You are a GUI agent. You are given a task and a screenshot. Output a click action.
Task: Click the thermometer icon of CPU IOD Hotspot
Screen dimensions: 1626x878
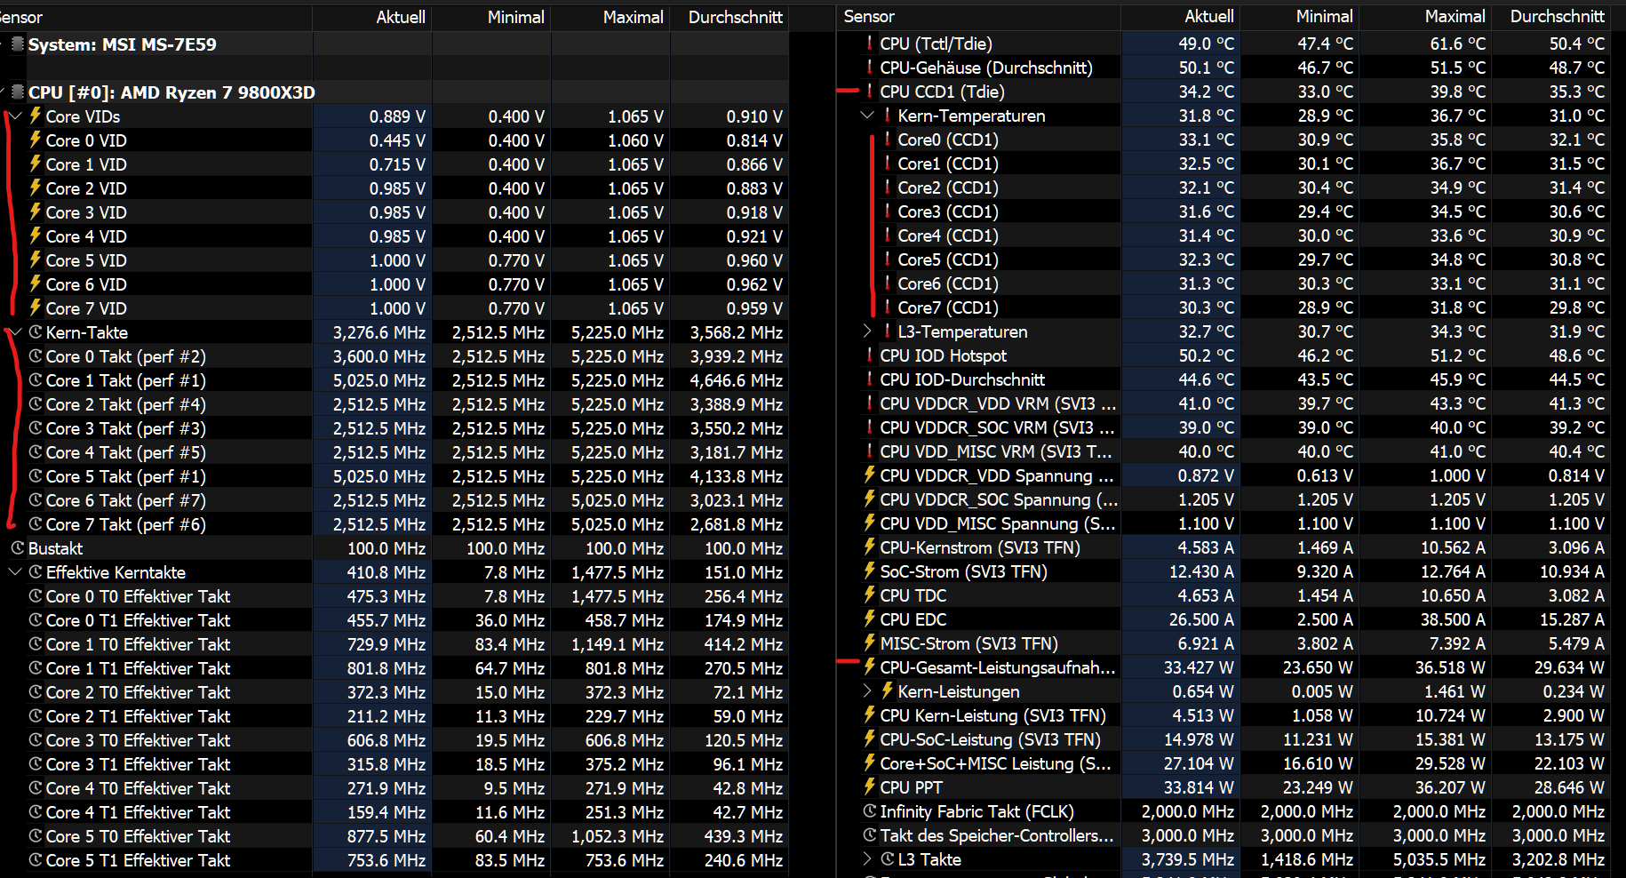click(x=869, y=355)
